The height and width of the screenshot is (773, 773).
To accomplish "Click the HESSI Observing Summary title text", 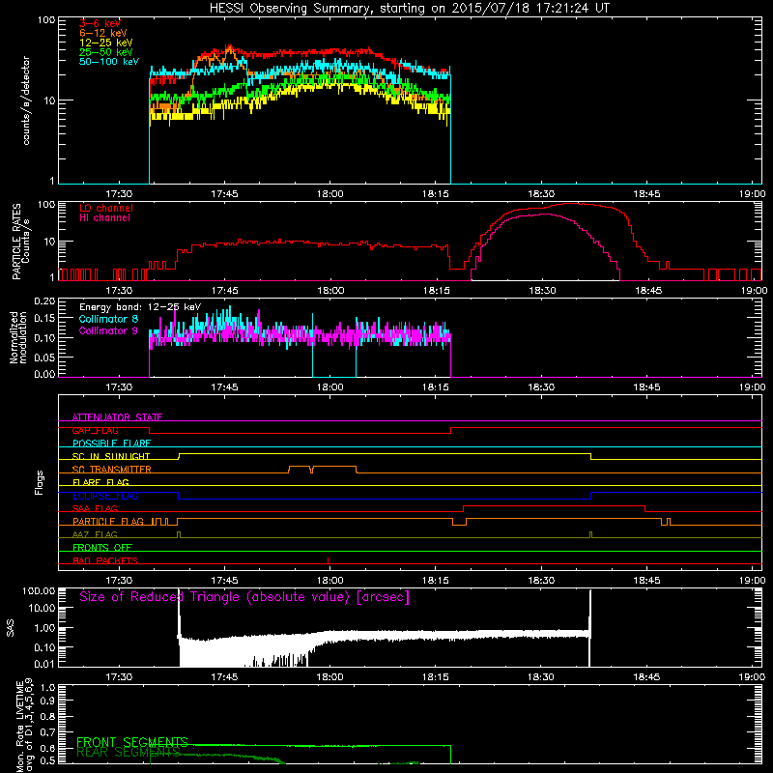I will click(x=409, y=9).
